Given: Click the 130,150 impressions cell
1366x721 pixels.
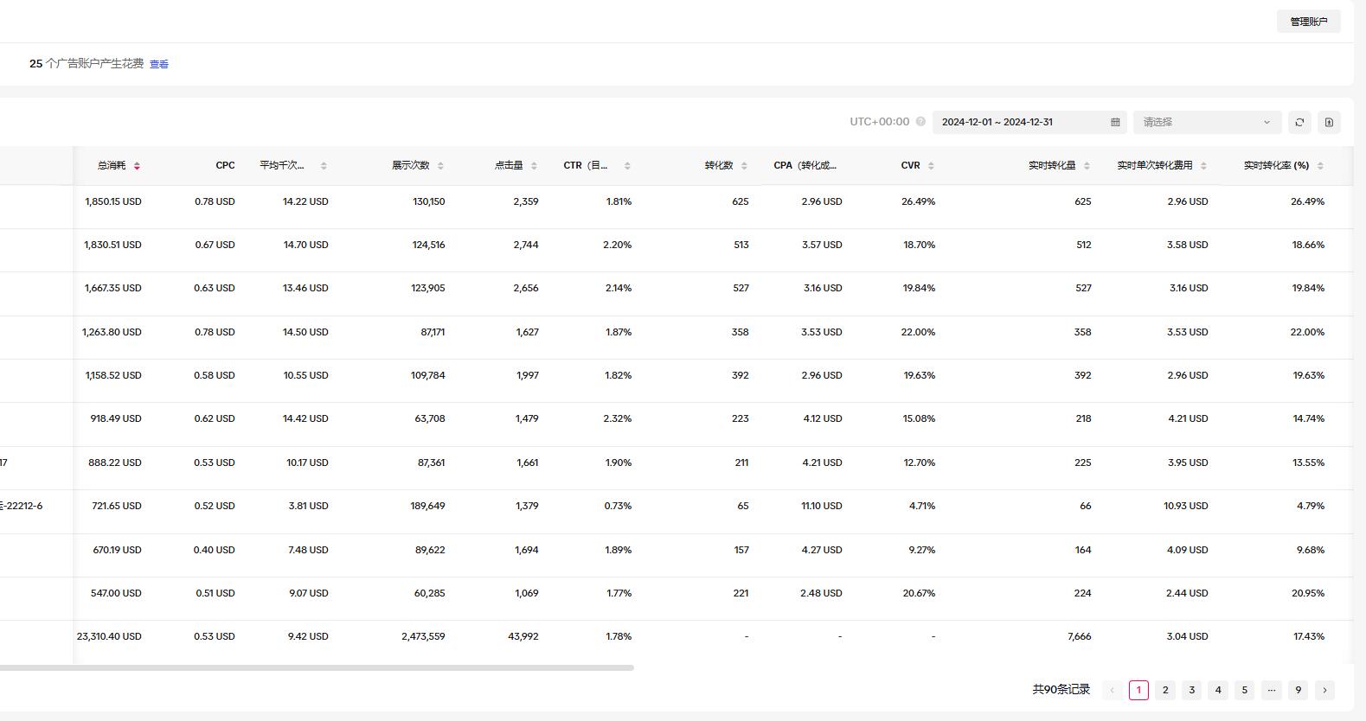Looking at the screenshot, I should [x=429, y=201].
